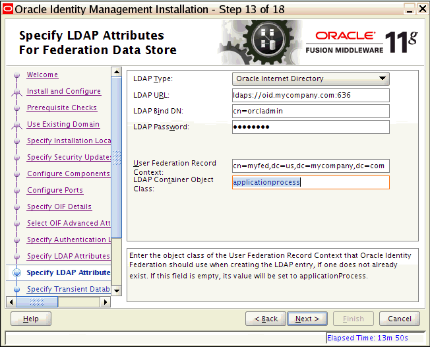Open Configure Components step
The height and width of the screenshot is (347, 430).
(x=69, y=173)
